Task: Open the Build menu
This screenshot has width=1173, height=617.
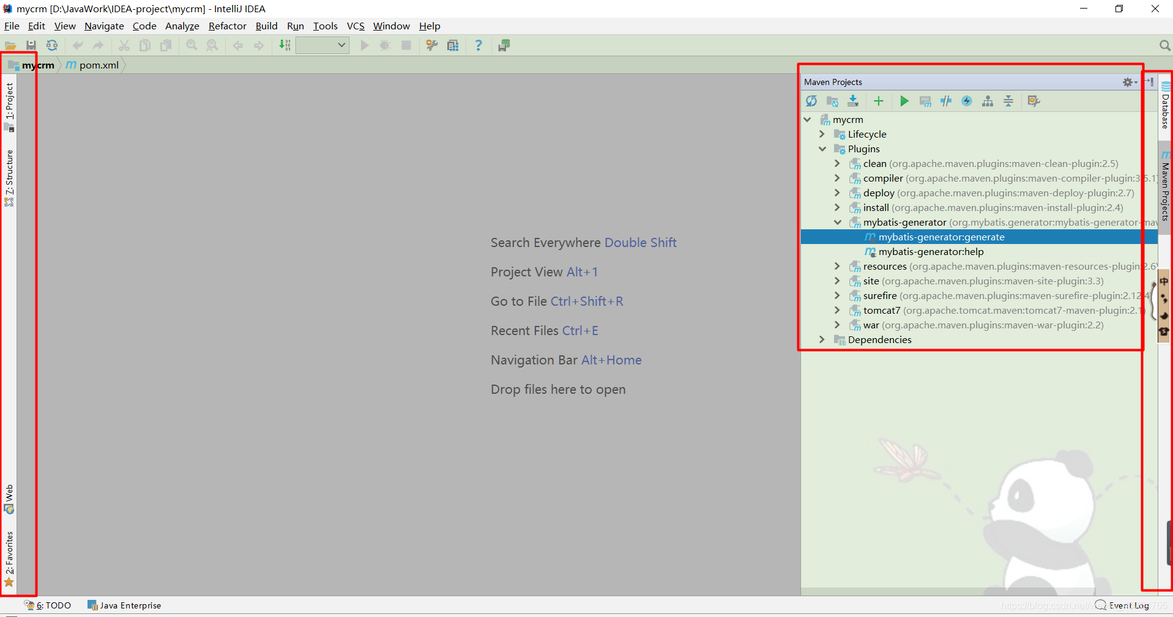Action: pyautogui.click(x=266, y=26)
